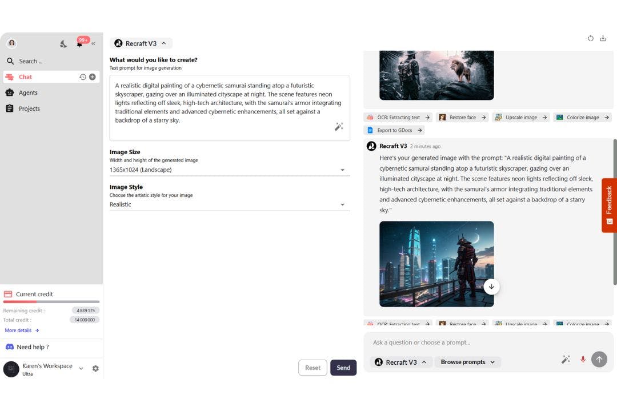Viewport: 617px width, 411px height.
Task: Click Total credit value 14 000 000
Action: tap(85, 320)
